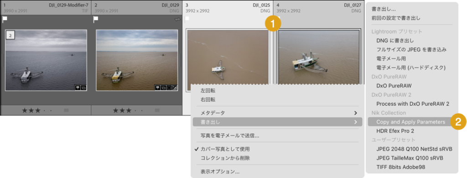Click the metadata sync arrows icon on DJI_0129
The width and height of the screenshot is (467, 178).
tap(177, 19)
